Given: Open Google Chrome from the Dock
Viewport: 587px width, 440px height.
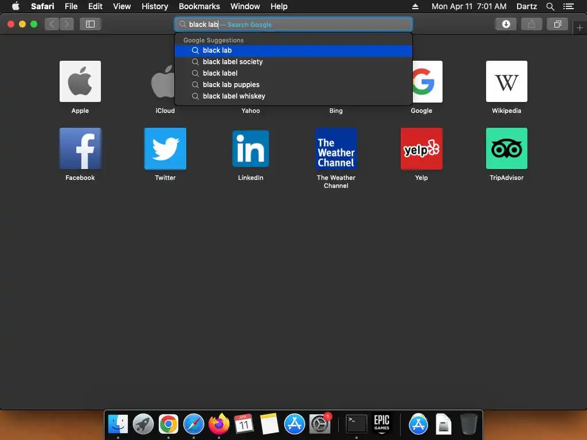Looking at the screenshot, I should coord(168,424).
